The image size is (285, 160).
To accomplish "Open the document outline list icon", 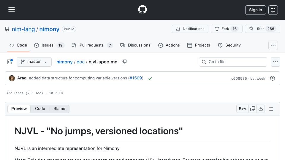I will coord(271,109).
